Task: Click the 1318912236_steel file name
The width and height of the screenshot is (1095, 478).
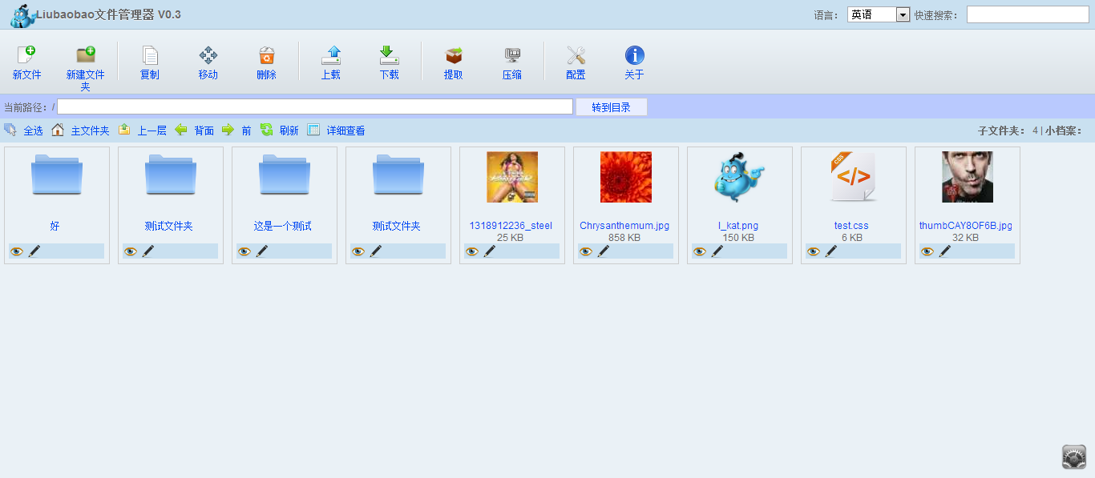Action: 511,226
